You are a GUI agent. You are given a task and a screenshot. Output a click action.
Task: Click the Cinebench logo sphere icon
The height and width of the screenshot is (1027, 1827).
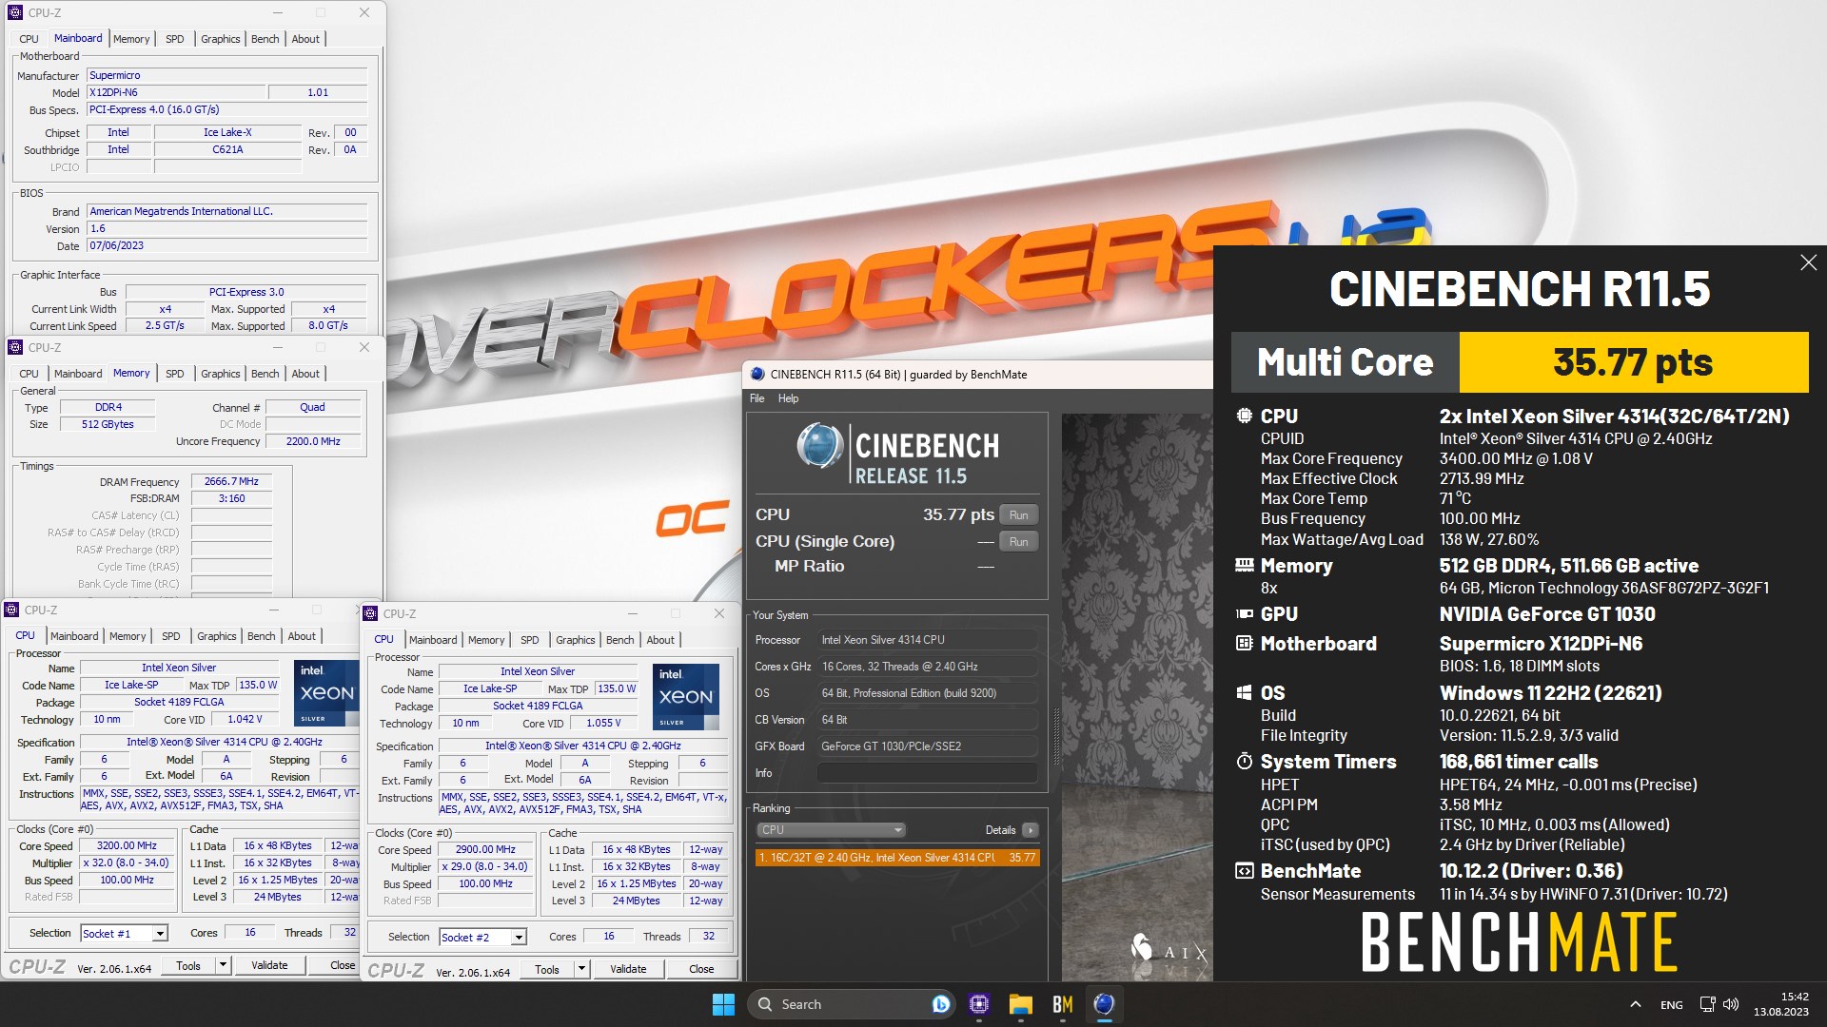tap(820, 445)
